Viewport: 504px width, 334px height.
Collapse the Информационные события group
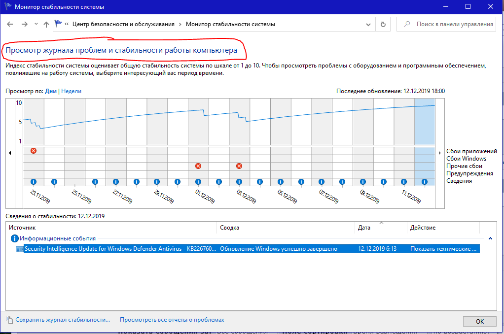(491, 238)
